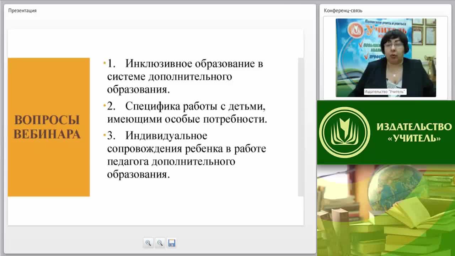Image resolution: width=455 pixels, height=256 pixels.
Task: Click the books and globe banner image
Action: click(x=386, y=210)
